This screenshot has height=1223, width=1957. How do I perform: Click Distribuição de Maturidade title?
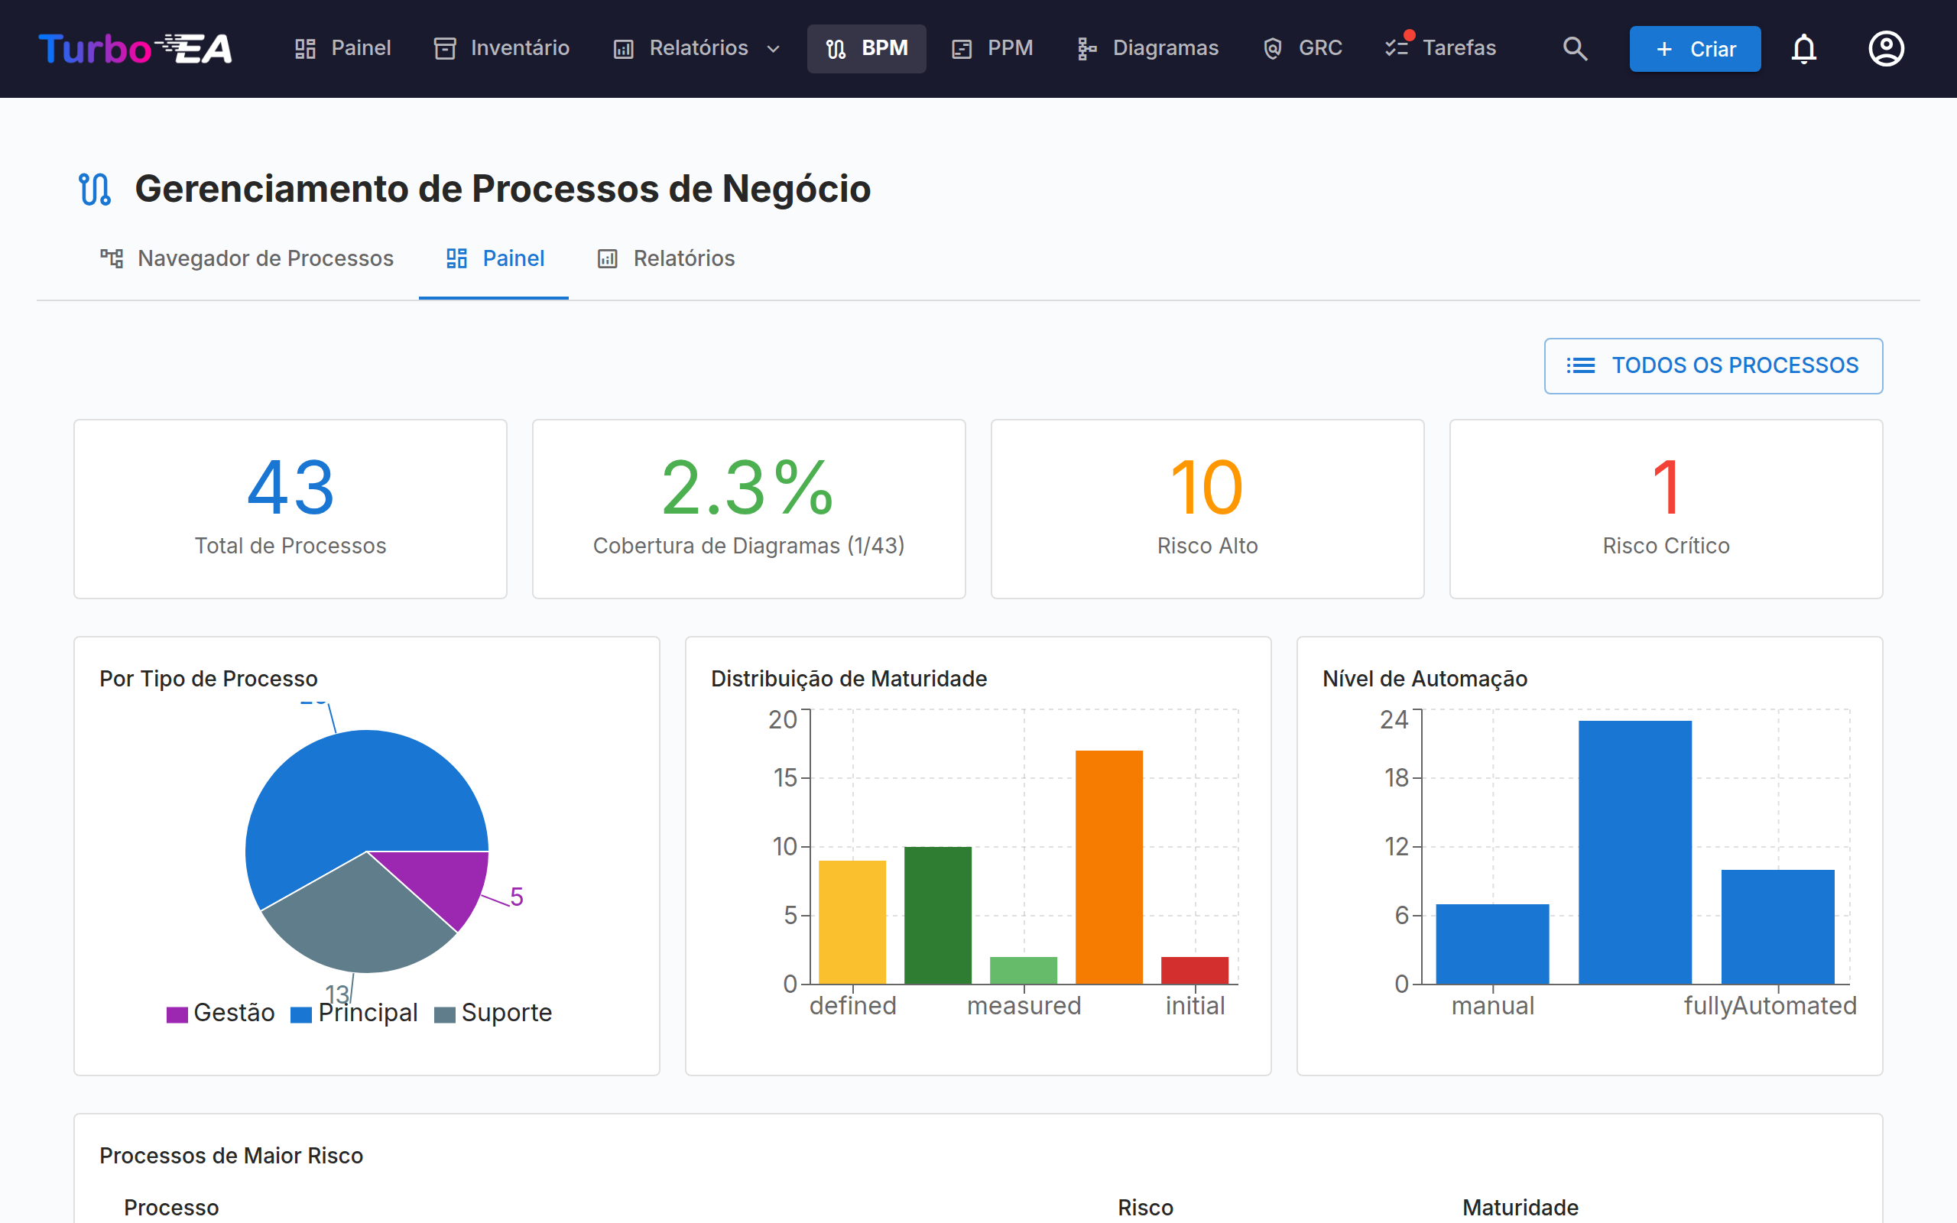click(x=849, y=679)
